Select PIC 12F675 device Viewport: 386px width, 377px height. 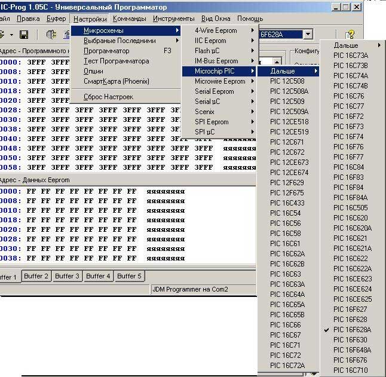[288, 193]
